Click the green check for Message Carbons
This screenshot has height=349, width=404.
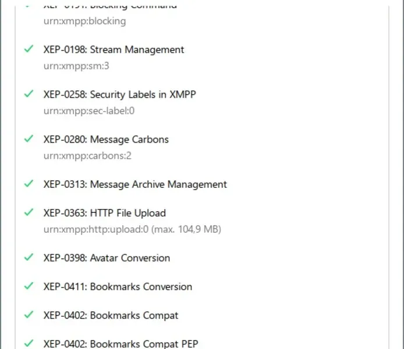[x=29, y=139]
